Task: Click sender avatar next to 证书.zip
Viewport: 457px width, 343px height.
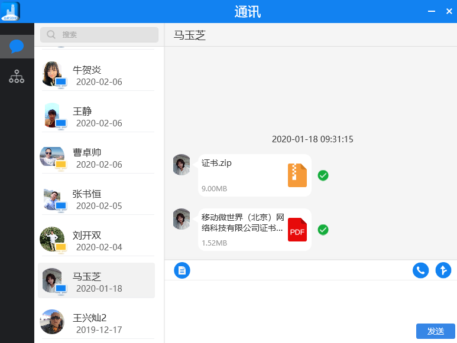Action: coord(181,165)
